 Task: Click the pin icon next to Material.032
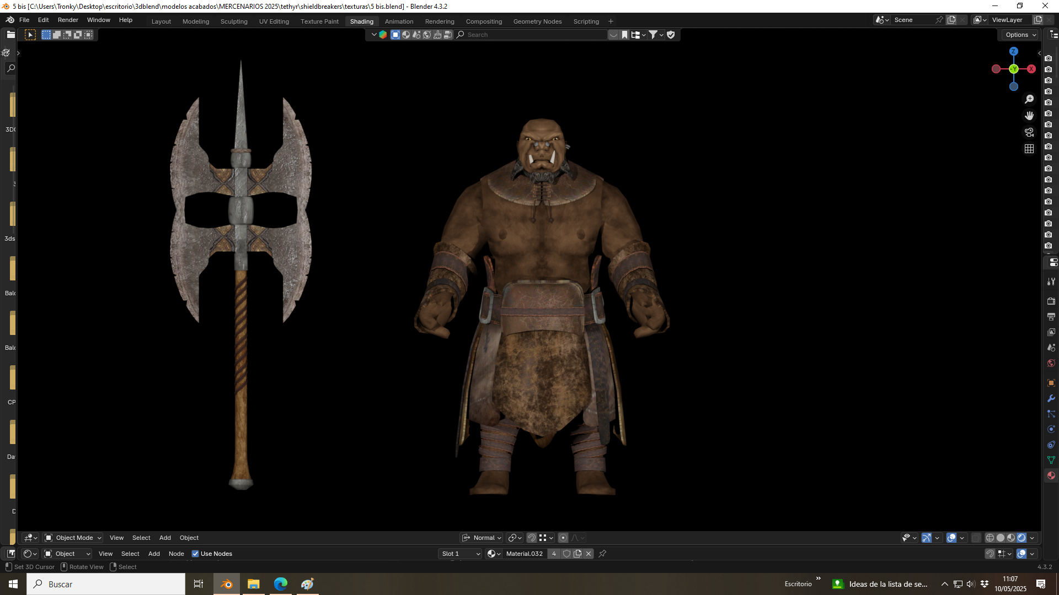[x=602, y=554]
